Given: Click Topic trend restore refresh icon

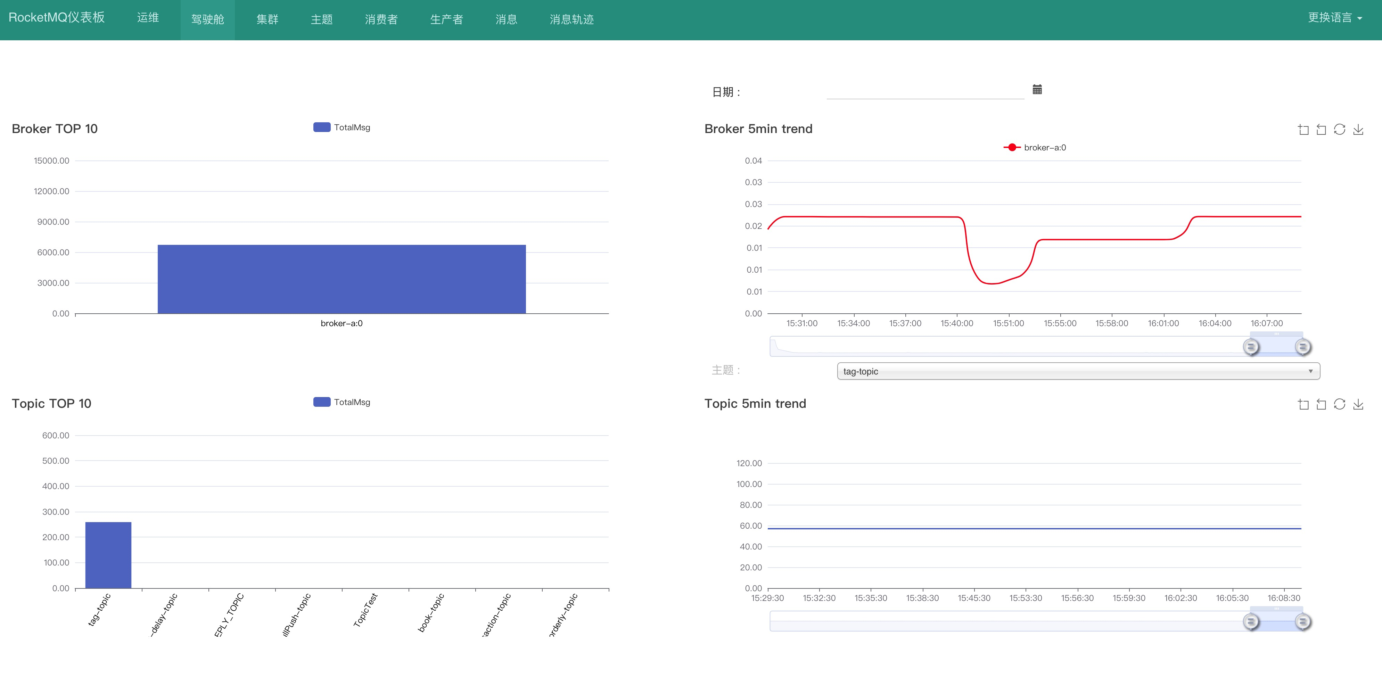Looking at the screenshot, I should point(1340,404).
